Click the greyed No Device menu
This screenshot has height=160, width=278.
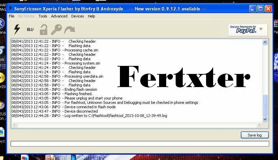pos(26,16)
